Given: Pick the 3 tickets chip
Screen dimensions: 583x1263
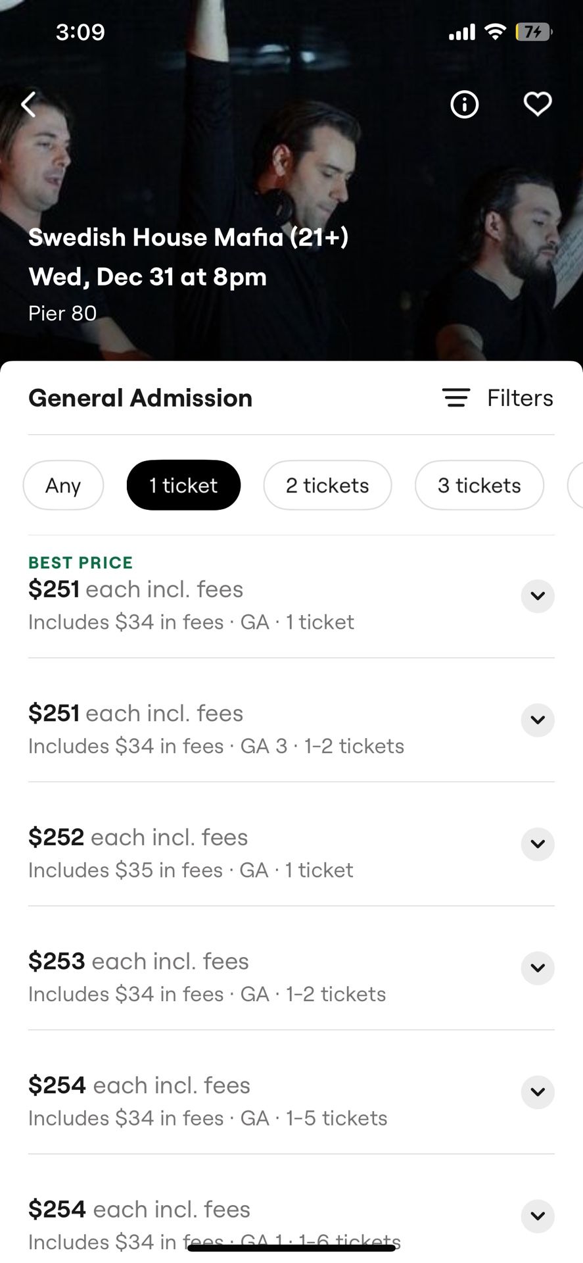Looking at the screenshot, I should coord(479,485).
